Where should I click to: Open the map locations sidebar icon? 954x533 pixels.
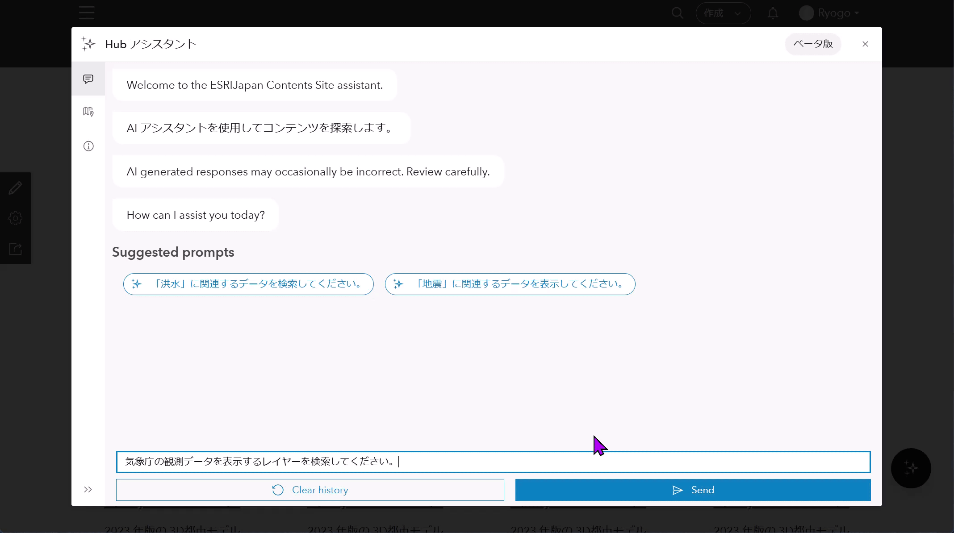coord(88,112)
